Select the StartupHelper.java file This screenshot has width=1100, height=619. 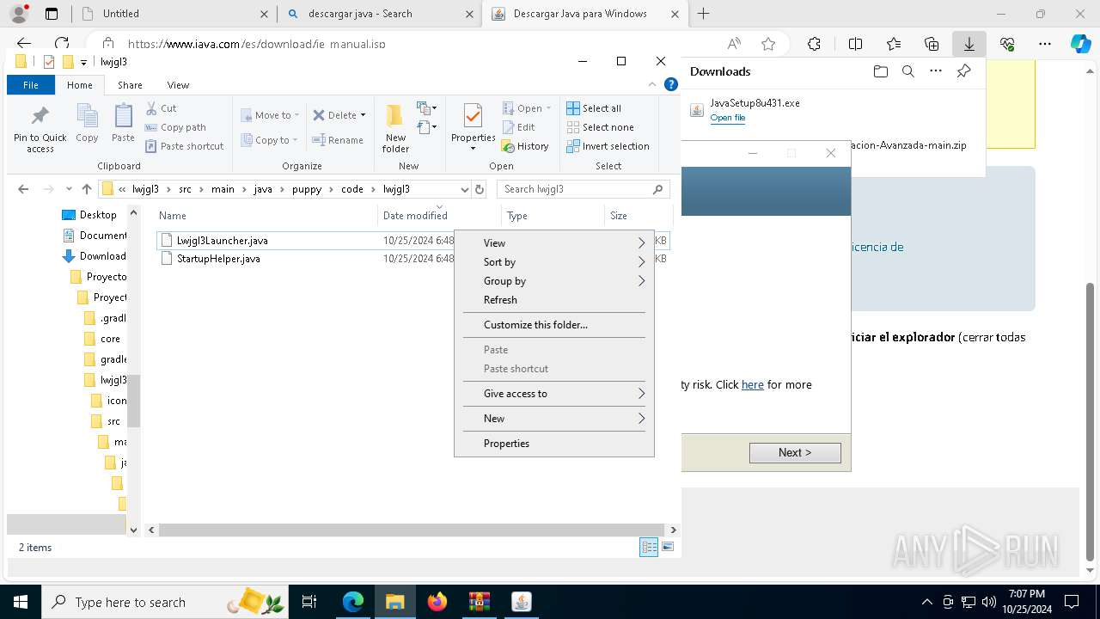click(218, 259)
